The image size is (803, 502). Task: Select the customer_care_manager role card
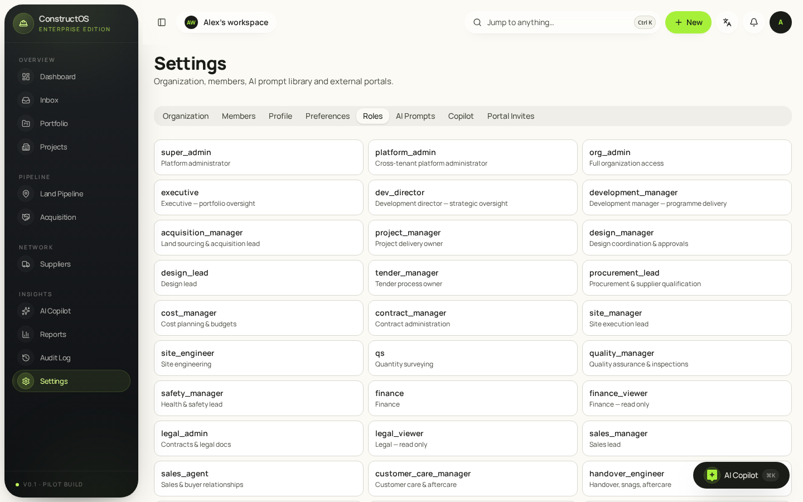click(x=473, y=479)
